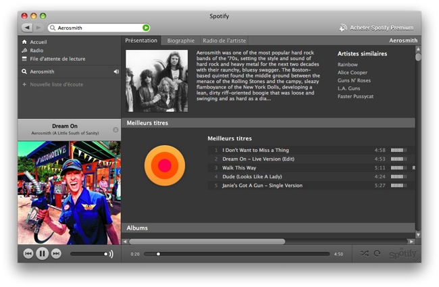The height and width of the screenshot is (287, 439).
Task: Click the Dream On now playing title
Action: tap(65, 126)
